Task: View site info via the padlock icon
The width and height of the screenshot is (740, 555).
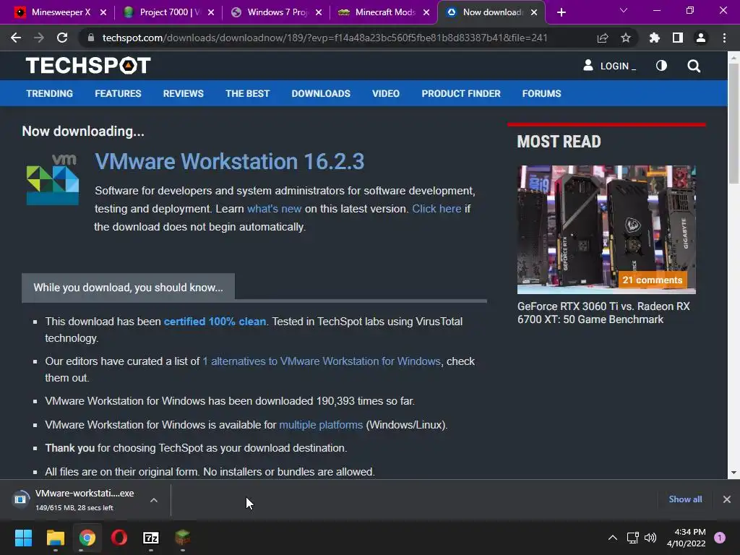Action: tap(91, 38)
